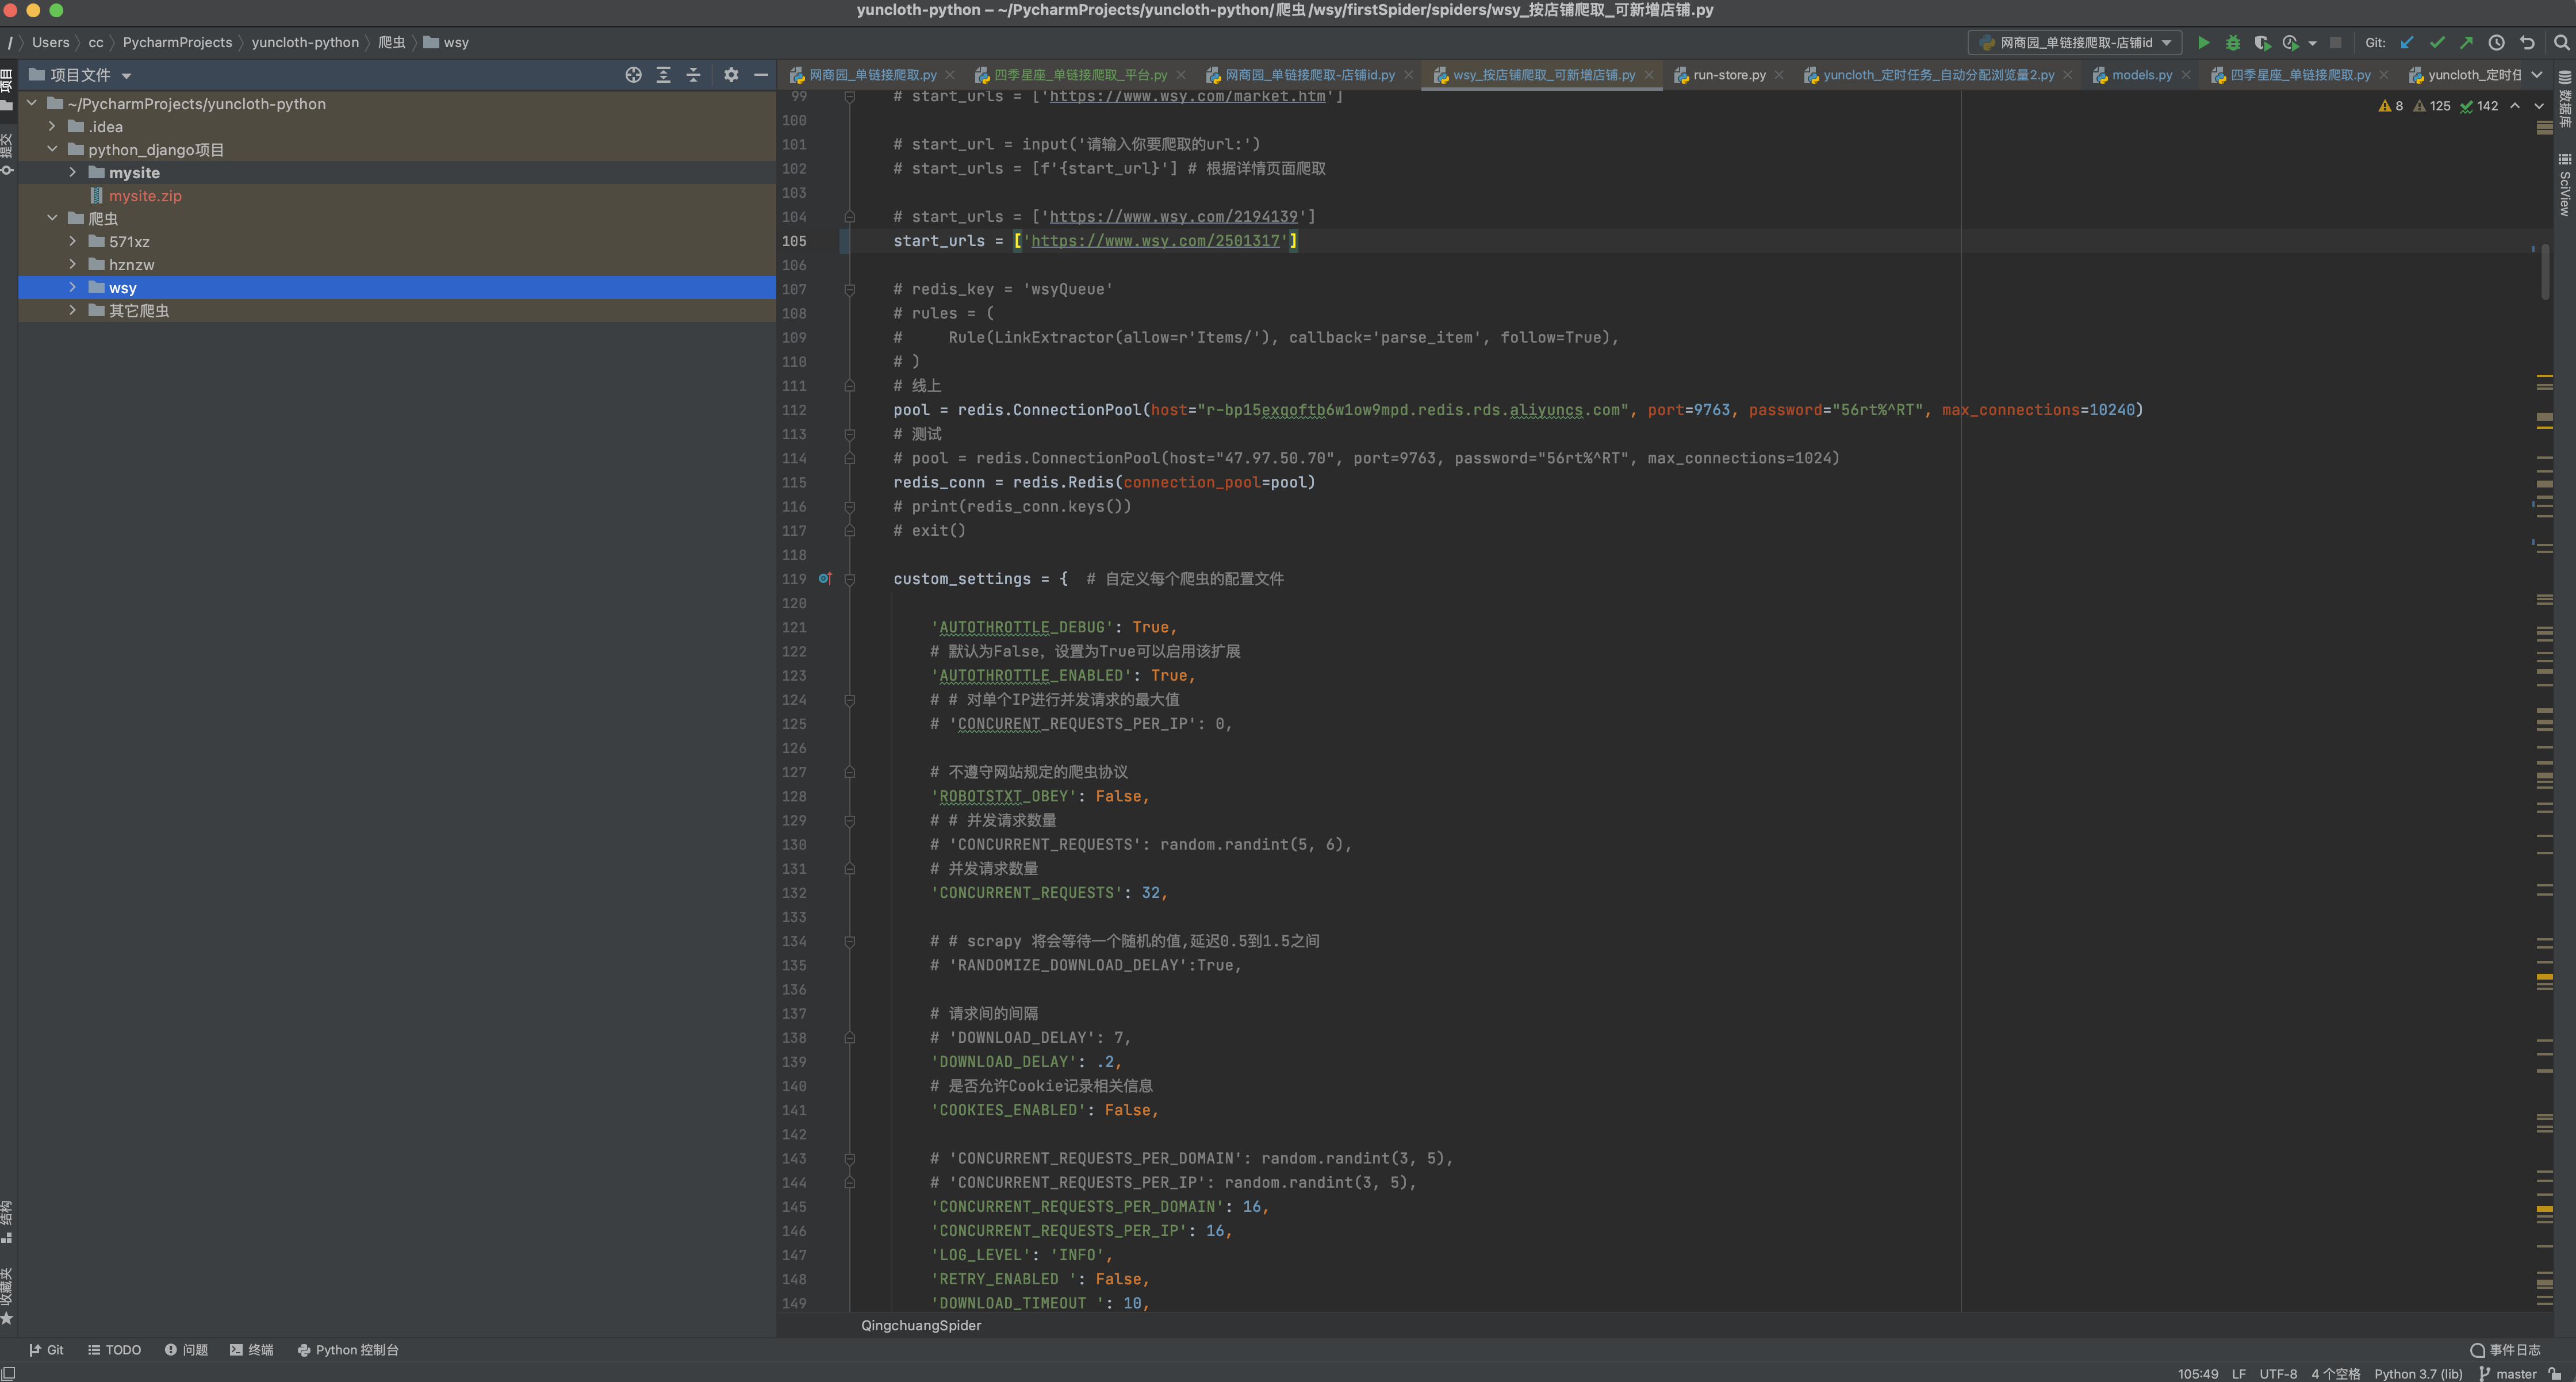Run with coverage shield icon

(x=2262, y=43)
